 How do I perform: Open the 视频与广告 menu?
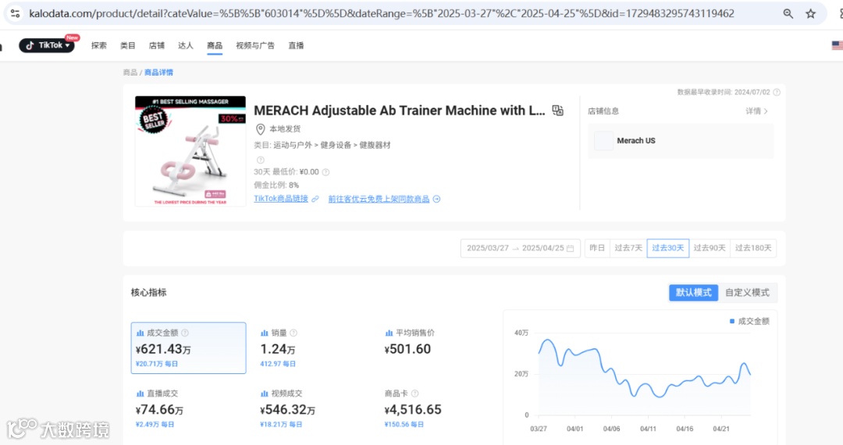click(x=255, y=46)
